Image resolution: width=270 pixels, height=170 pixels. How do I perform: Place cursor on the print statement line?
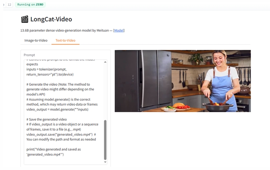point(53,149)
